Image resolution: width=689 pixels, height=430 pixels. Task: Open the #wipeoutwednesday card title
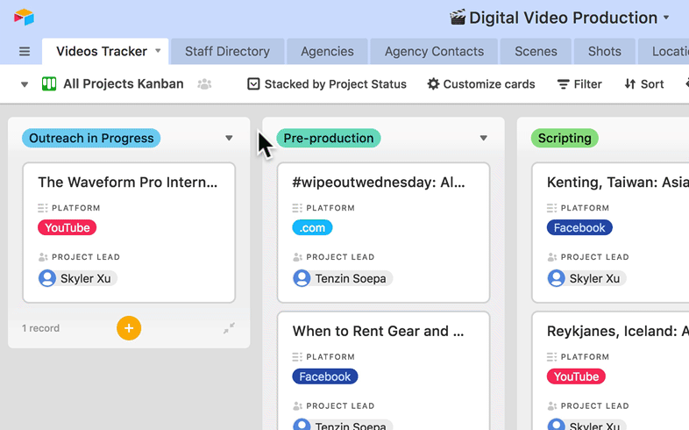[379, 182]
